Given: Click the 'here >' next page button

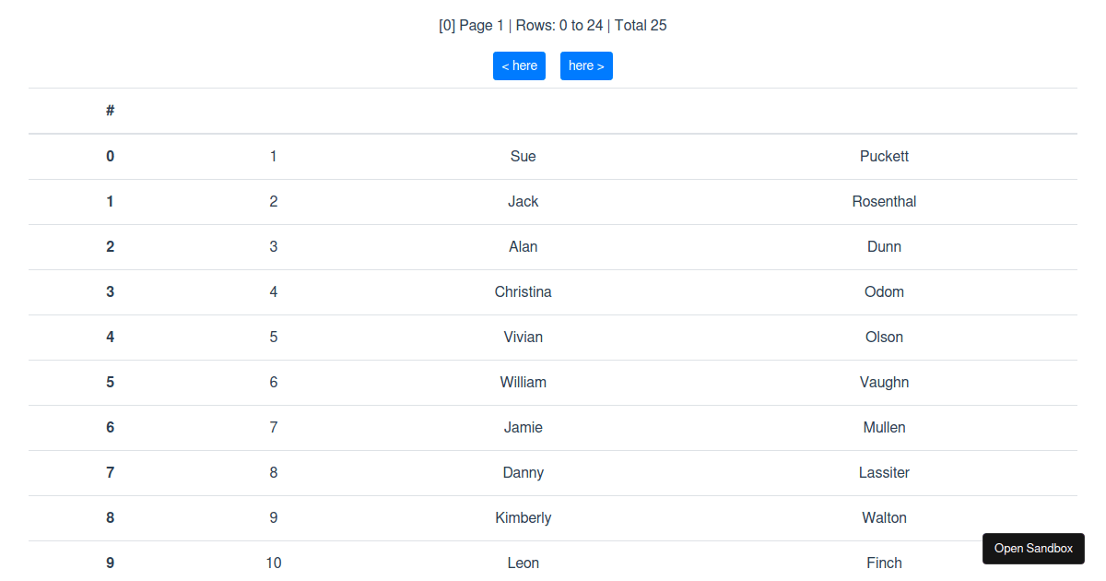Looking at the screenshot, I should pos(586,65).
